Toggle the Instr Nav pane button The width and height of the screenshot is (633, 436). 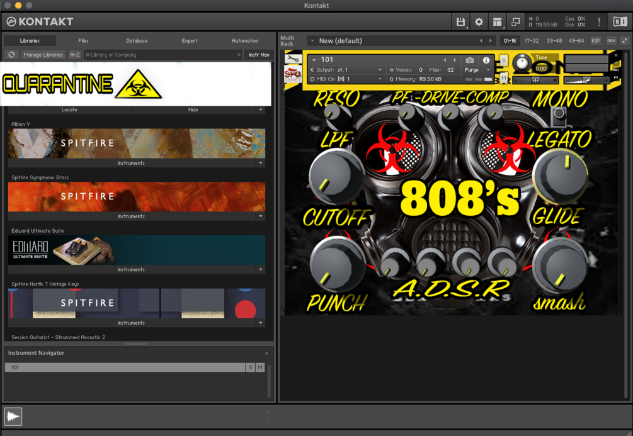259,55
